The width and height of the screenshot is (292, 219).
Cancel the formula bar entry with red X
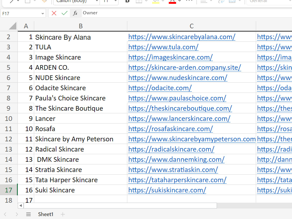coord(54,13)
